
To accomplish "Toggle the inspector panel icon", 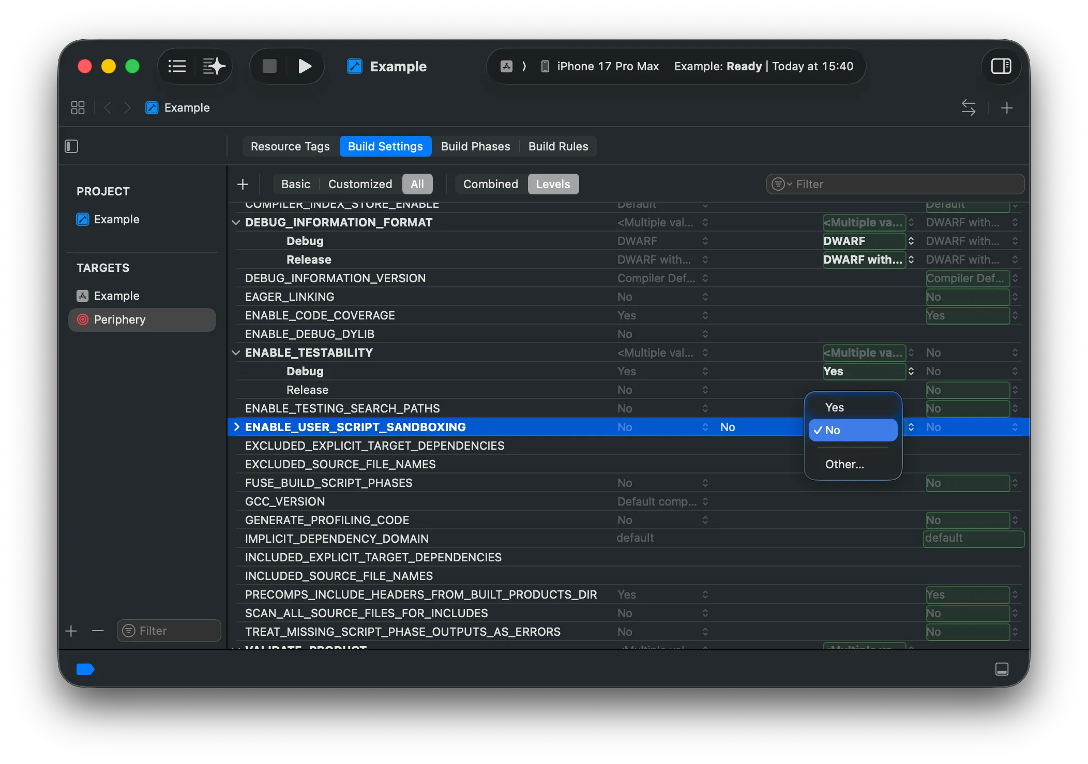I will click(x=1001, y=66).
